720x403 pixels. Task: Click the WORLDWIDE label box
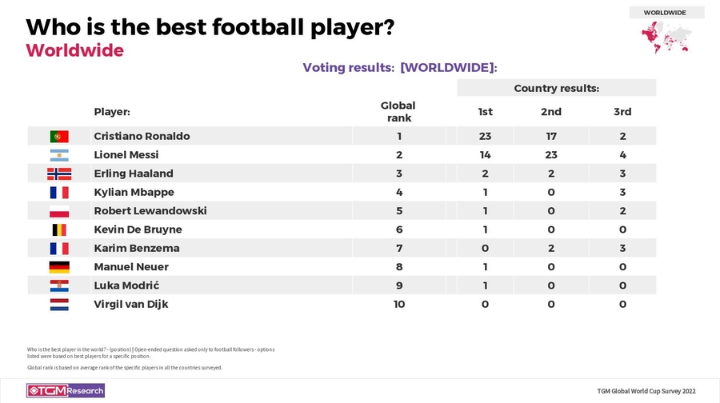coord(666,12)
